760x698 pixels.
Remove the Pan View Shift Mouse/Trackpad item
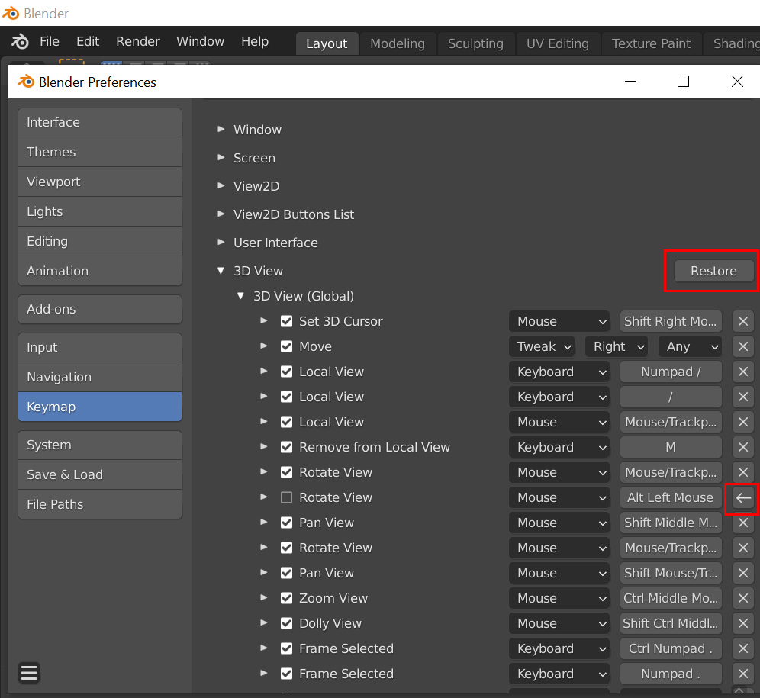pyautogui.click(x=742, y=574)
